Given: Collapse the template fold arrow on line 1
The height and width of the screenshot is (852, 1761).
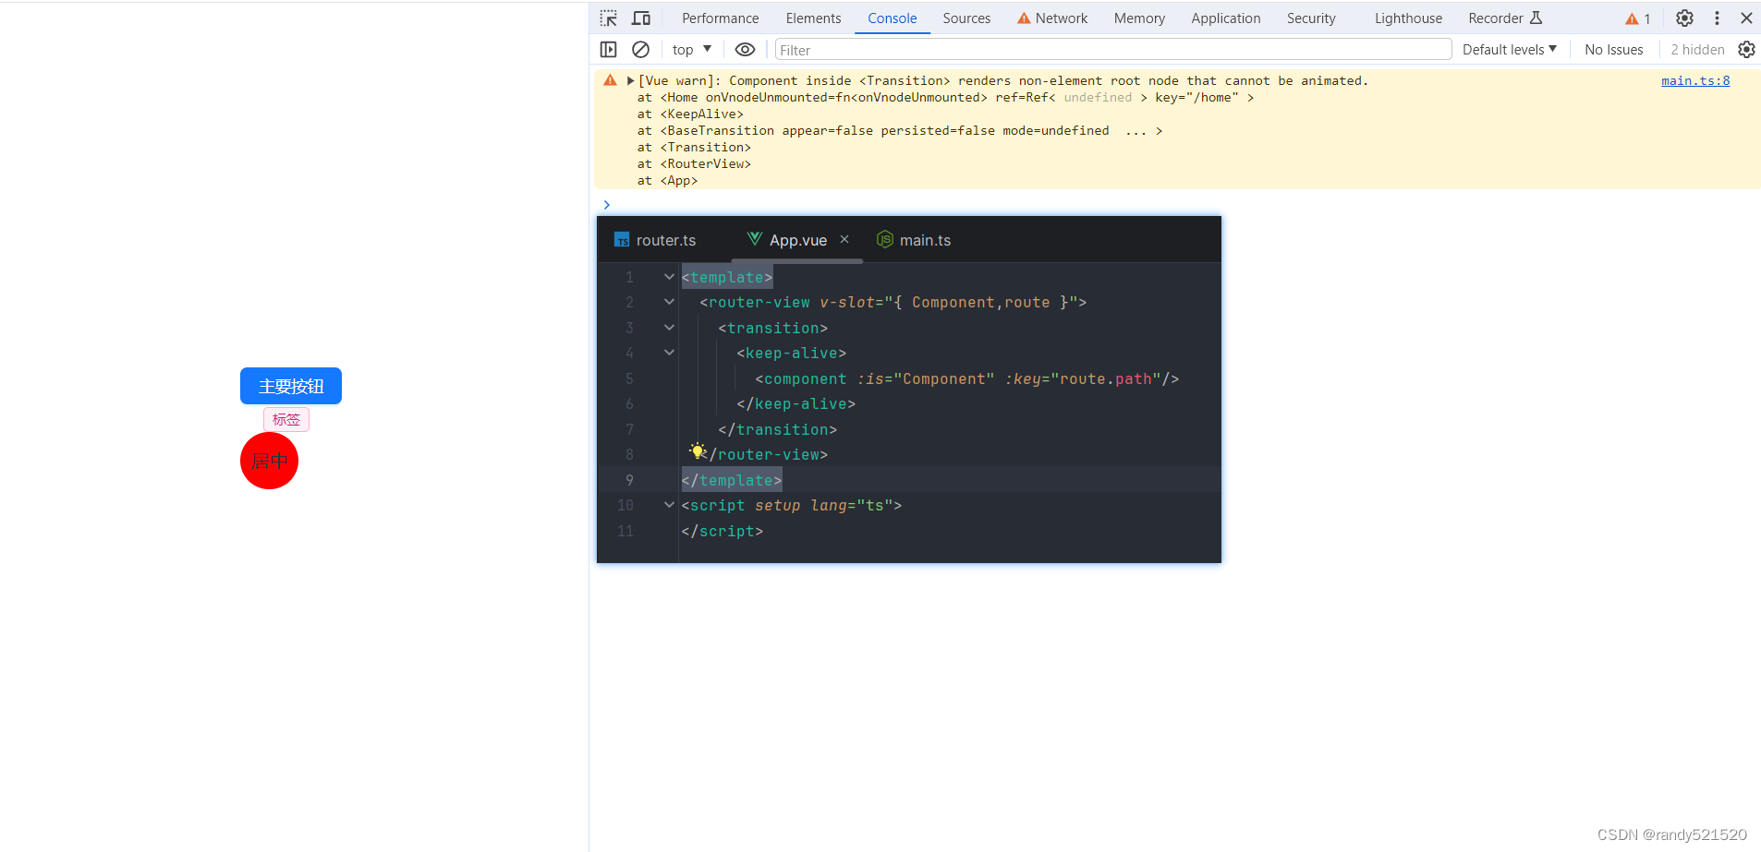Looking at the screenshot, I should [669, 277].
